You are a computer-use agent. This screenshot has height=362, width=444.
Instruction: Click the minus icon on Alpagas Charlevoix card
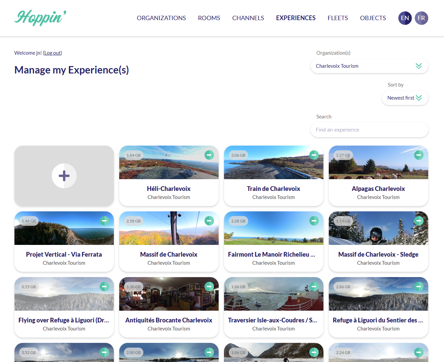pyautogui.click(x=419, y=155)
